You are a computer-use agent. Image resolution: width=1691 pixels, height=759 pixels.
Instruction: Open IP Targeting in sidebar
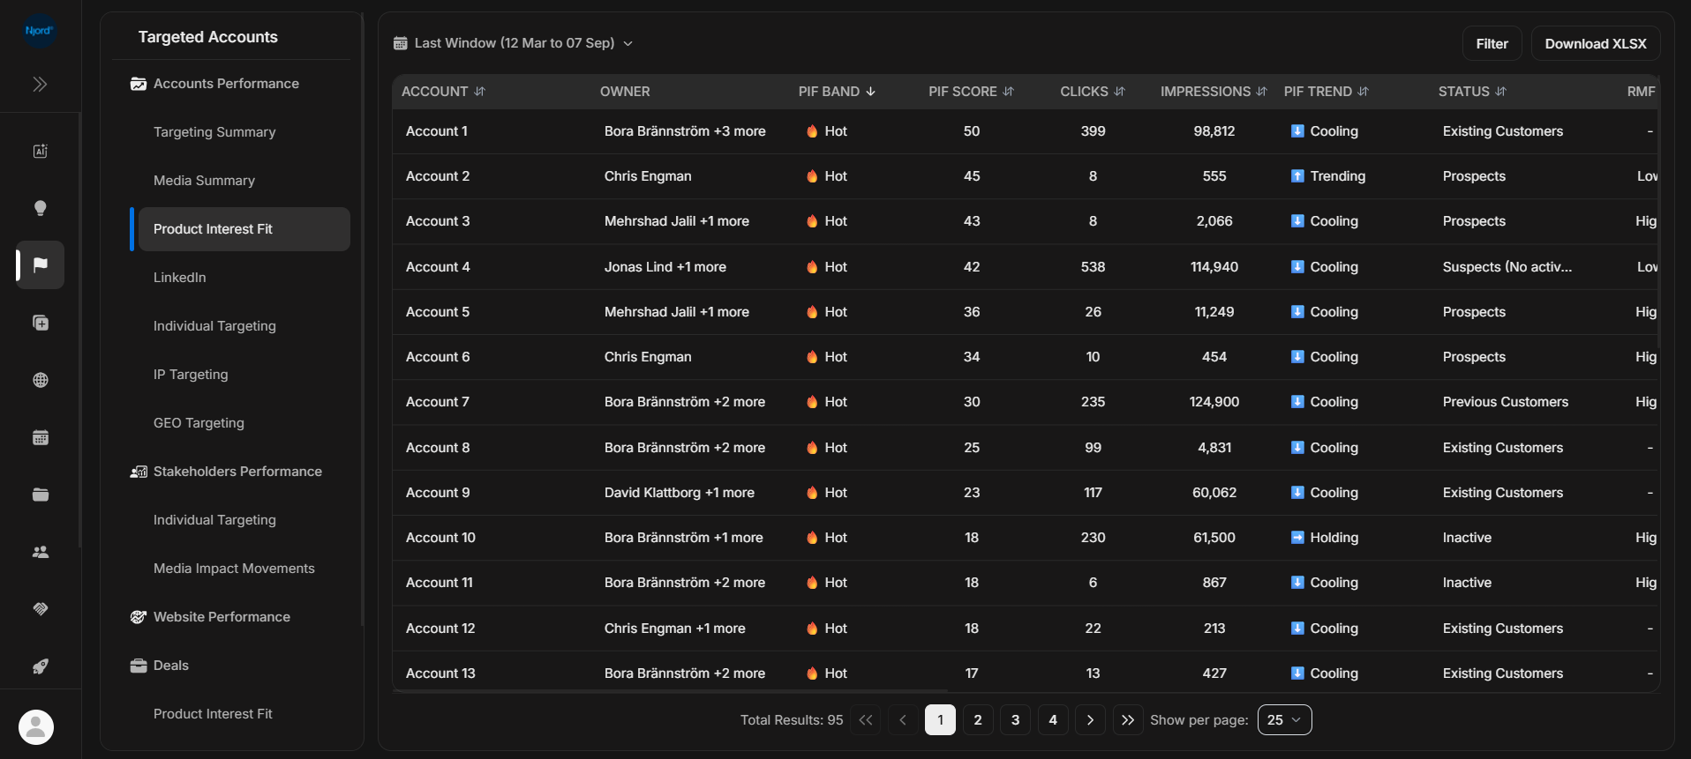tap(191, 375)
